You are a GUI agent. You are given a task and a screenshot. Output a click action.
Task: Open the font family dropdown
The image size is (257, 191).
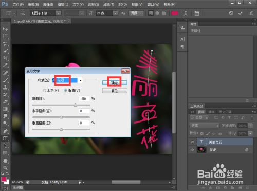click(59, 13)
